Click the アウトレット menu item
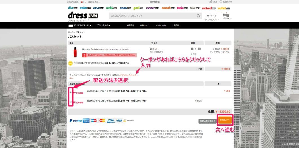 pos(161,26)
